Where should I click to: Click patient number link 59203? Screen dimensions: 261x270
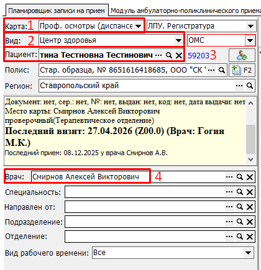coord(198,56)
